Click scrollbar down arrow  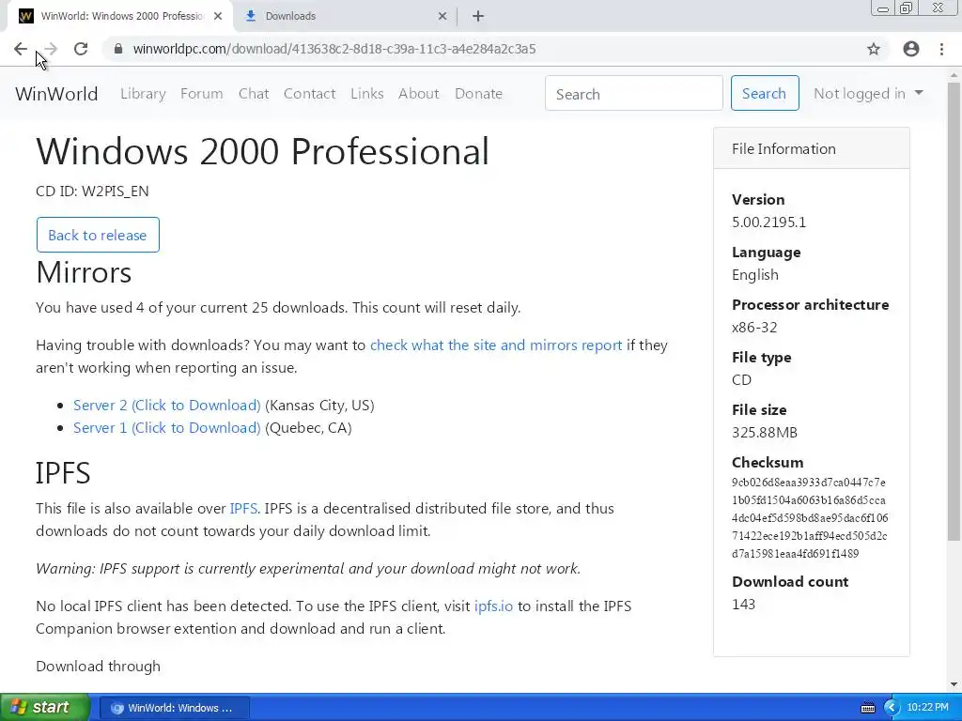pyautogui.click(x=954, y=684)
